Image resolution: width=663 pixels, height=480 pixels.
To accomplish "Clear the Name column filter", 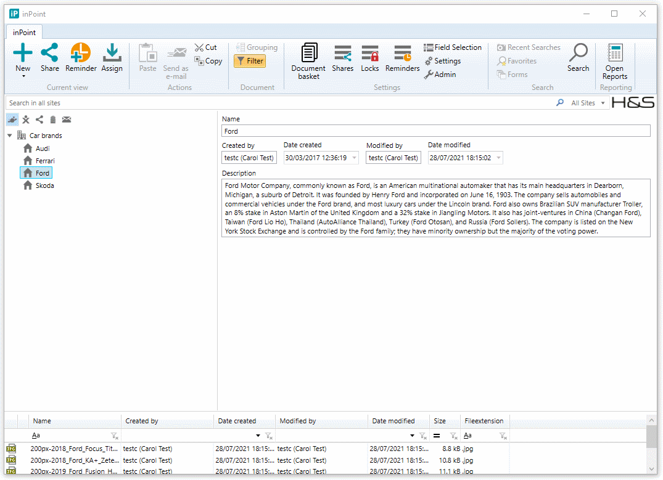I will click(x=115, y=436).
